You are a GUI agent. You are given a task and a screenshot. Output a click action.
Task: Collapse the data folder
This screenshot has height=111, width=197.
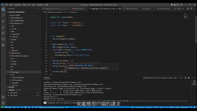(x=24, y=31)
